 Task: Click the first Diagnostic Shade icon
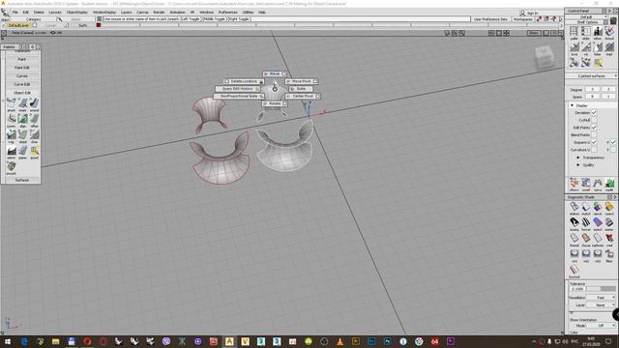point(574,206)
